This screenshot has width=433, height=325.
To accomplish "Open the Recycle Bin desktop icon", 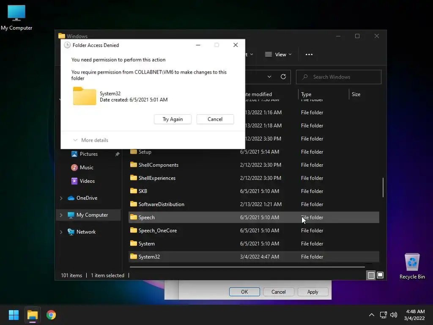I will click(412, 266).
